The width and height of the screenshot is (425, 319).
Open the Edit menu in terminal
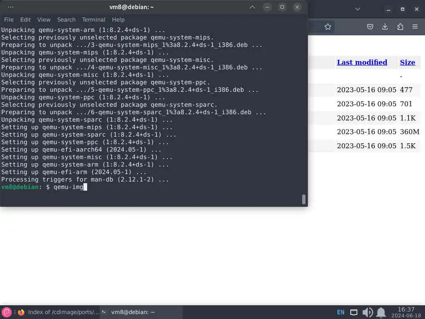pos(25,20)
